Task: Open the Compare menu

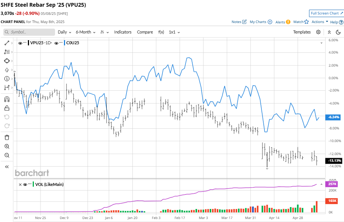Action: click(145, 32)
